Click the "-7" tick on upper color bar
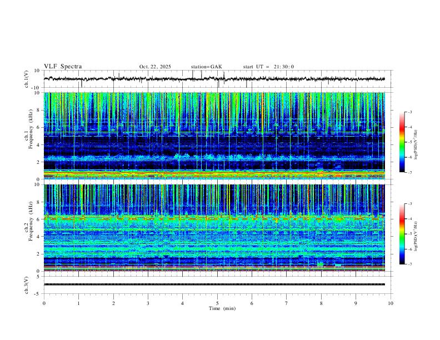Image resolution: width=440 pixels, height=340 pixels. click(410, 172)
